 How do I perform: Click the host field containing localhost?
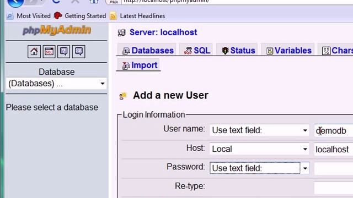(333, 149)
